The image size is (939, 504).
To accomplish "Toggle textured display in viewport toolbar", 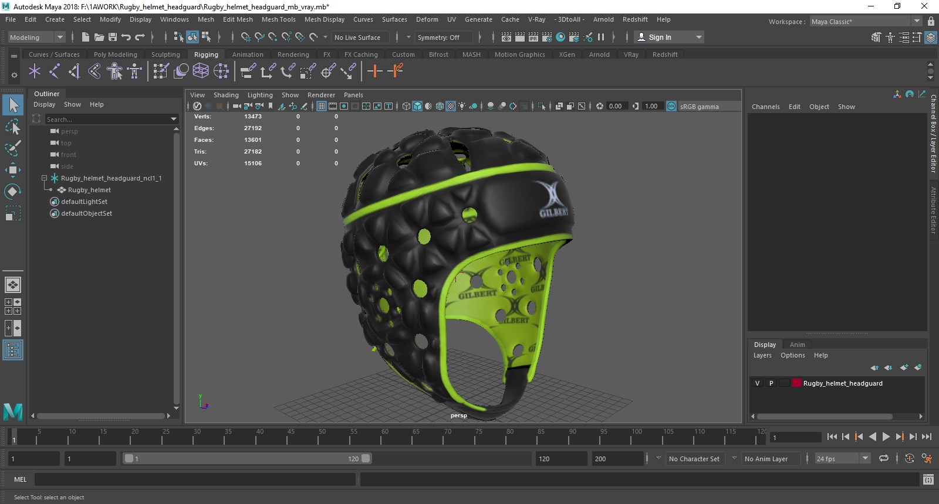I will tap(451, 106).
